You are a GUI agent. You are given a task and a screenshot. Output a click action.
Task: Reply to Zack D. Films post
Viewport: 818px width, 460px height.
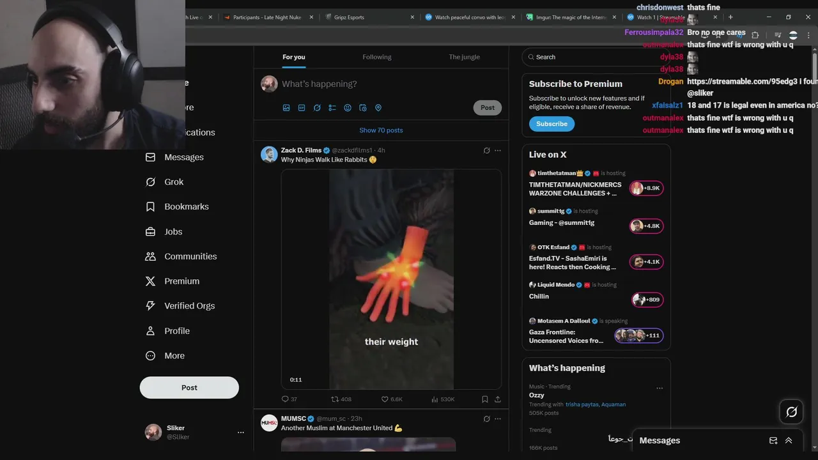pos(289,399)
